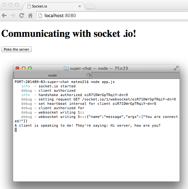The image size is (188, 189).
Task: Open a new browser tab
Action: tap(90, 6)
